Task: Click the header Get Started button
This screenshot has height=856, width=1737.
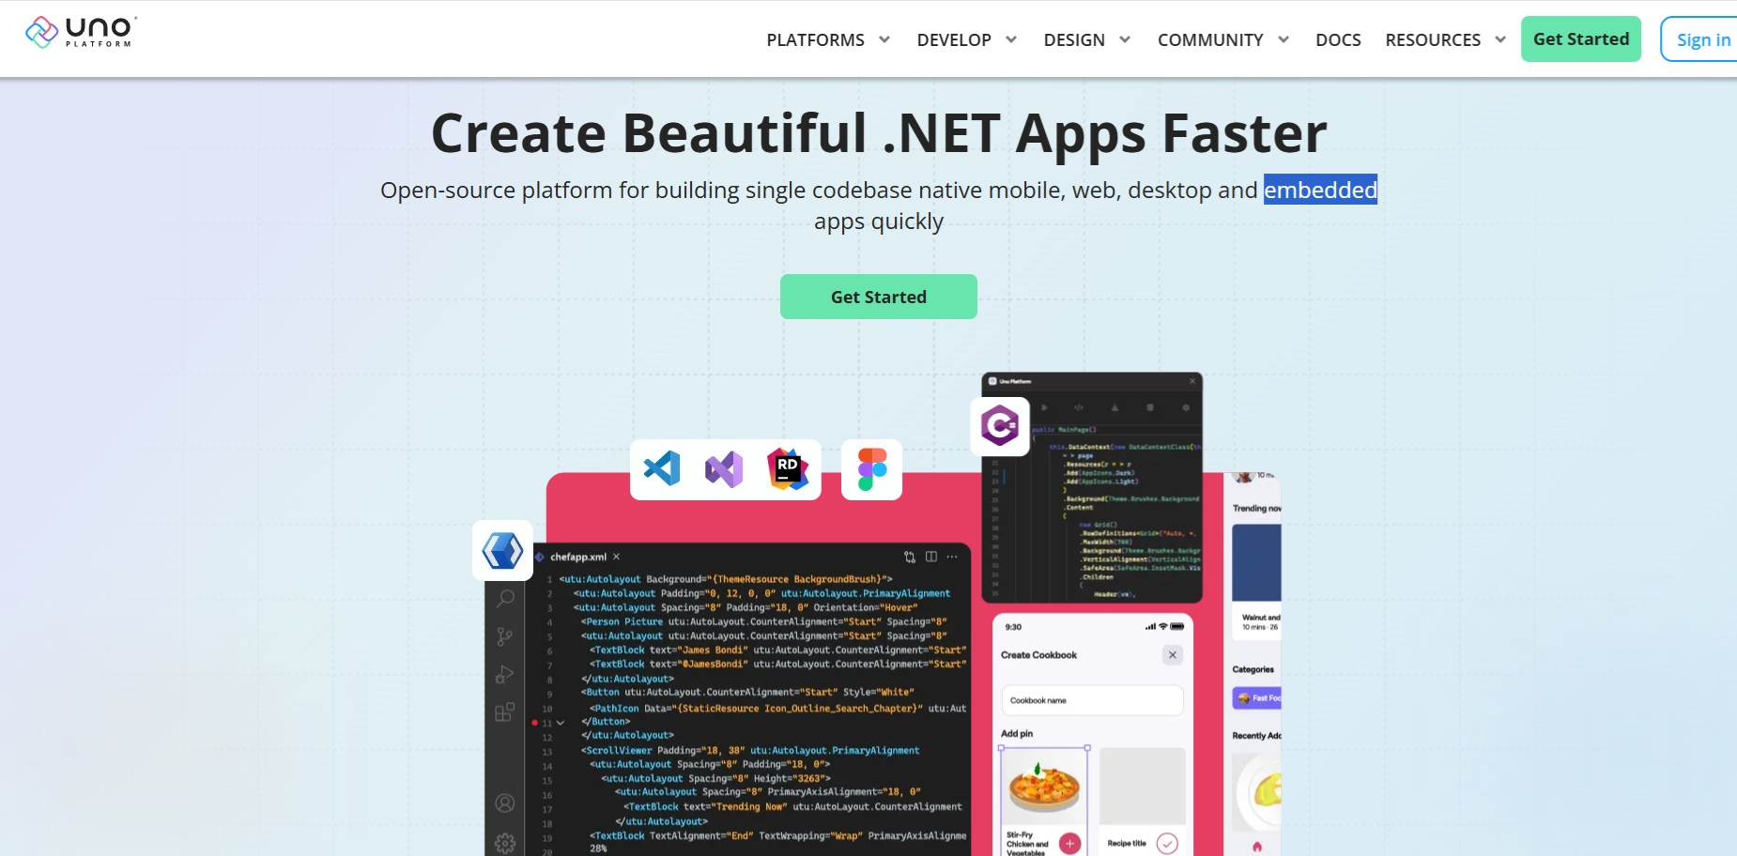Action: pos(1581,38)
